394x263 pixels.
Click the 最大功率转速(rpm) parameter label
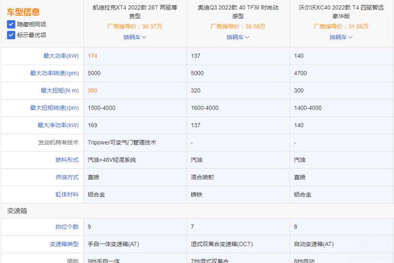click(54, 73)
